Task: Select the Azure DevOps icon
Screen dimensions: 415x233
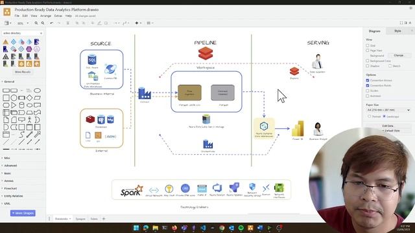Action: pos(217,188)
